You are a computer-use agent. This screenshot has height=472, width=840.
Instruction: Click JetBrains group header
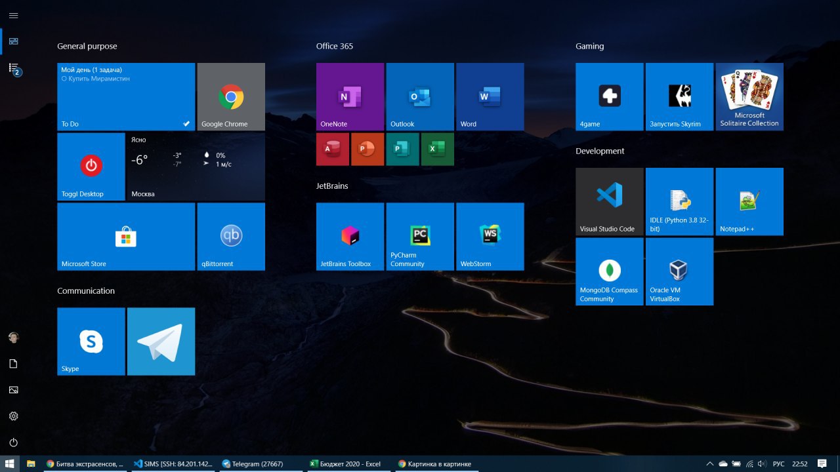[x=332, y=186]
